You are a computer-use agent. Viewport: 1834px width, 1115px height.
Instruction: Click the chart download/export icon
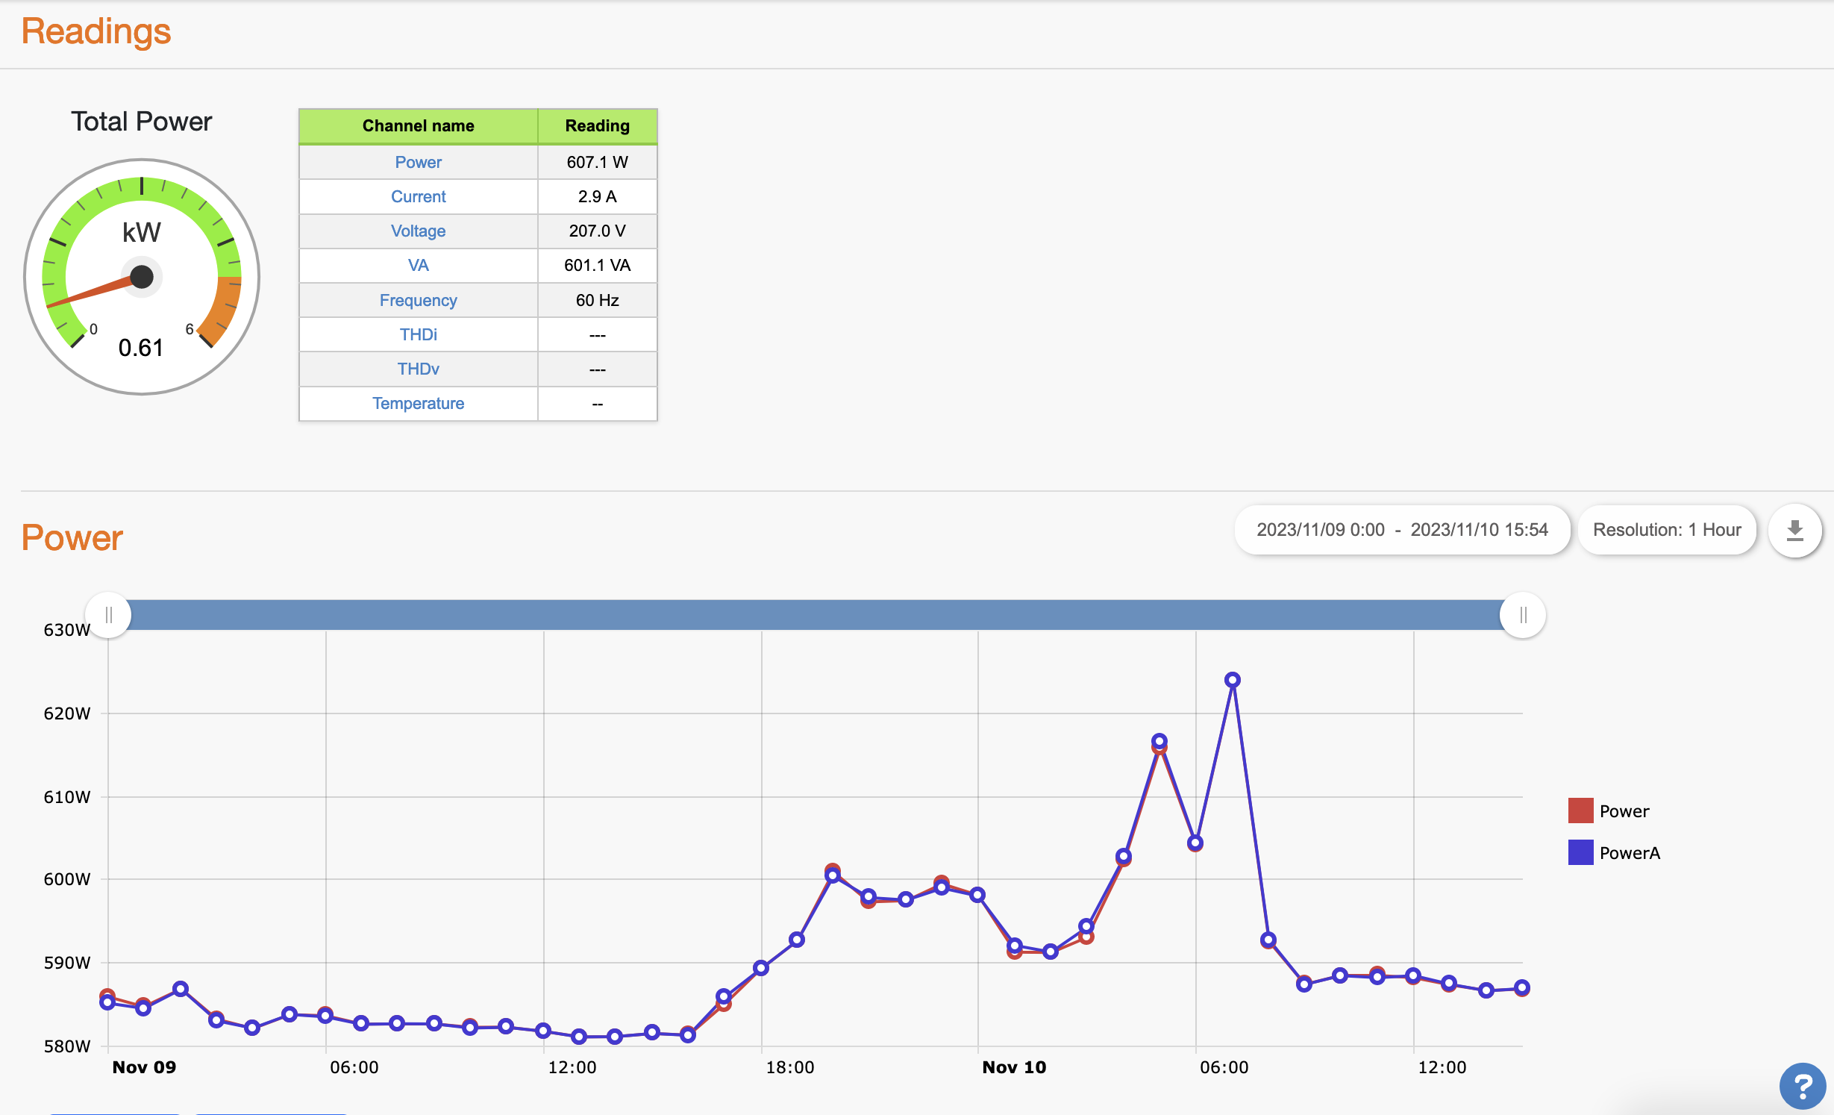coord(1795,530)
